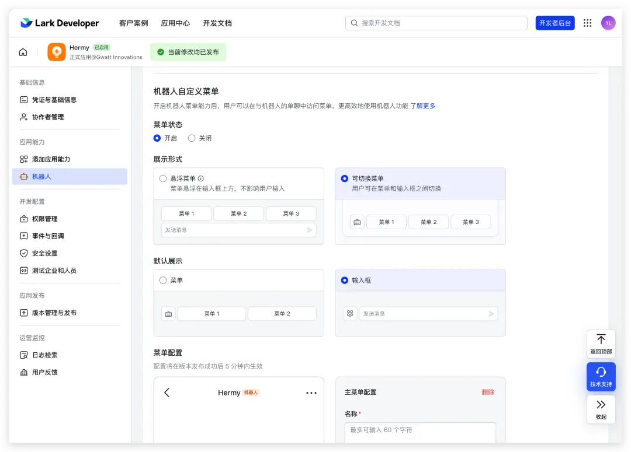Viewport: 631px width, 452px height.
Task: Click the 添加应用能力 sidebar icon
Action: click(x=24, y=159)
